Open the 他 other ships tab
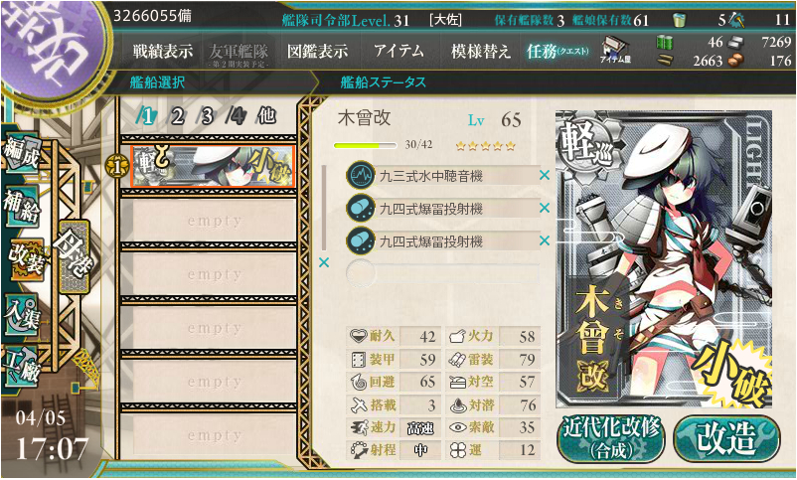The image size is (797, 480). [266, 116]
